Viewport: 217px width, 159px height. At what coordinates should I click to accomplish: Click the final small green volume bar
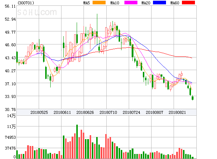pos(192,158)
